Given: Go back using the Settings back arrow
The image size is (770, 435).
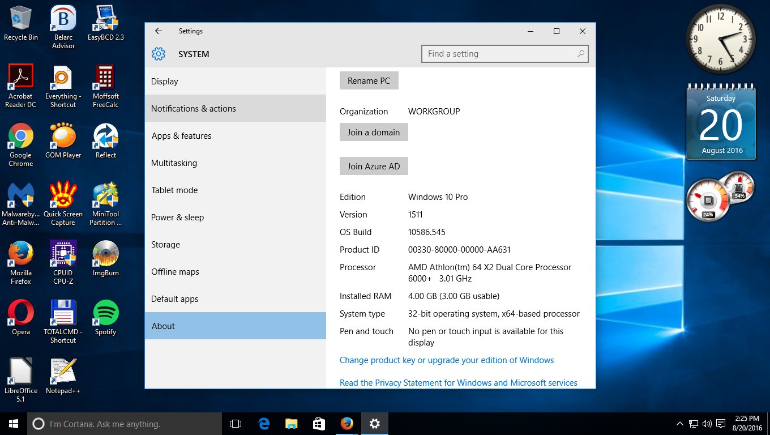Looking at the screenshot, I should pyautogui.click(x=159, y=31).
